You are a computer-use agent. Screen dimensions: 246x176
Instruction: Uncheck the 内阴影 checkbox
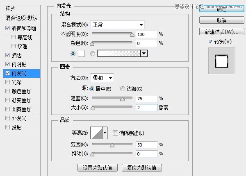[x=7, y=64]
